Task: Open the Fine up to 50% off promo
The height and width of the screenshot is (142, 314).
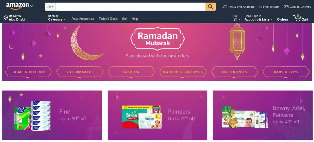Action: (x=52, y=115)
